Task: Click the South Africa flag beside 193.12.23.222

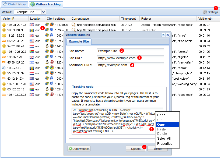Action: point(32,52)
